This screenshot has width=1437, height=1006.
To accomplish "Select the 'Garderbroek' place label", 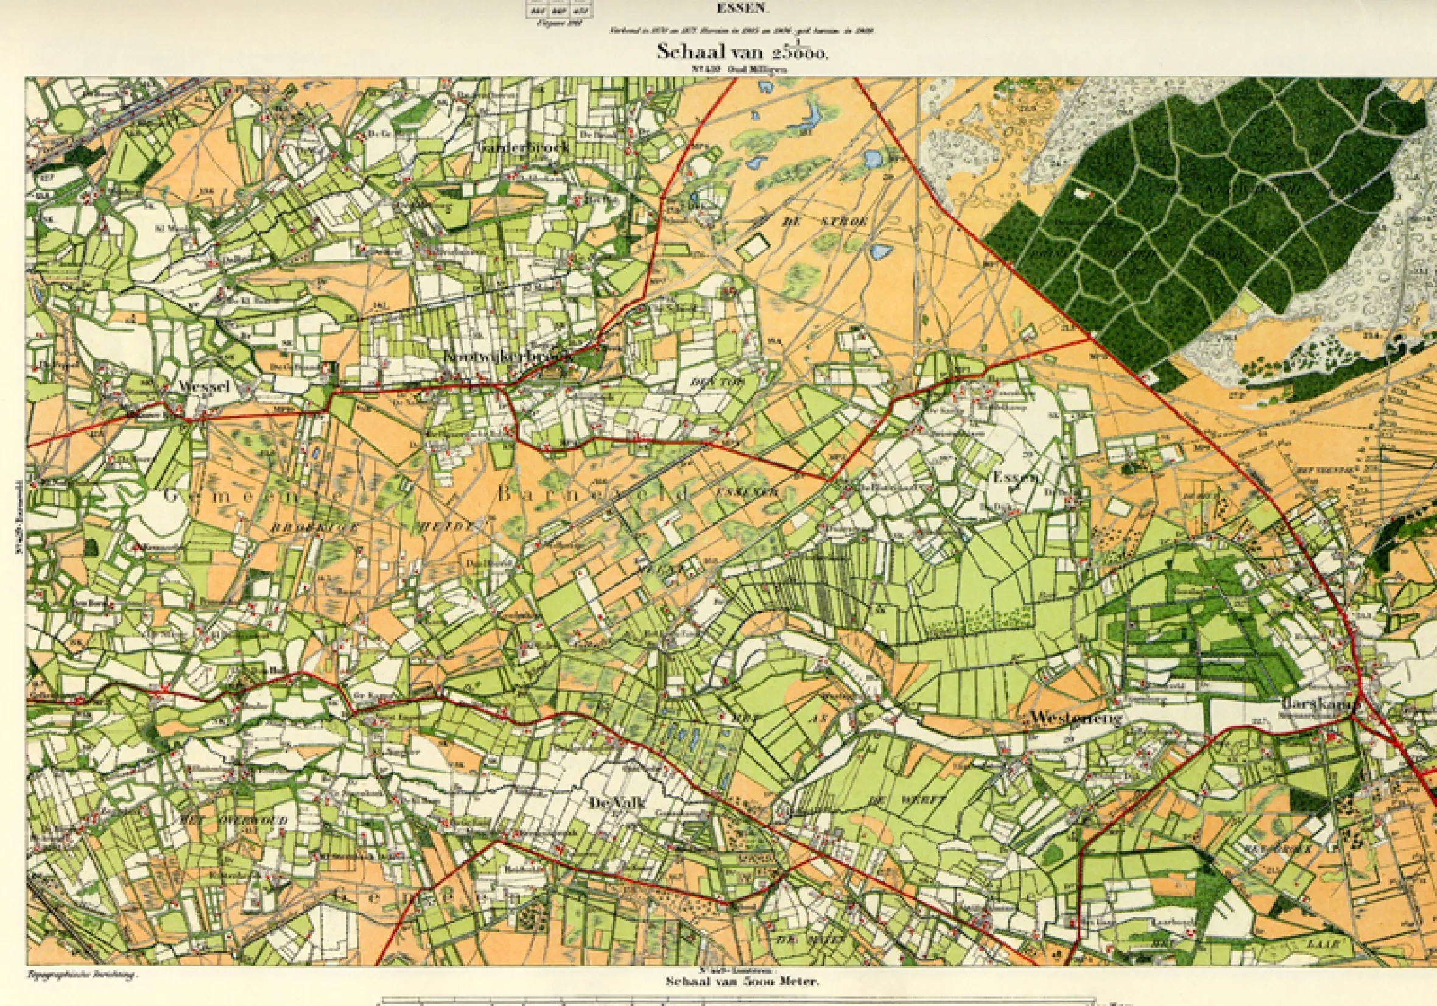I will (x=524, y=148).
